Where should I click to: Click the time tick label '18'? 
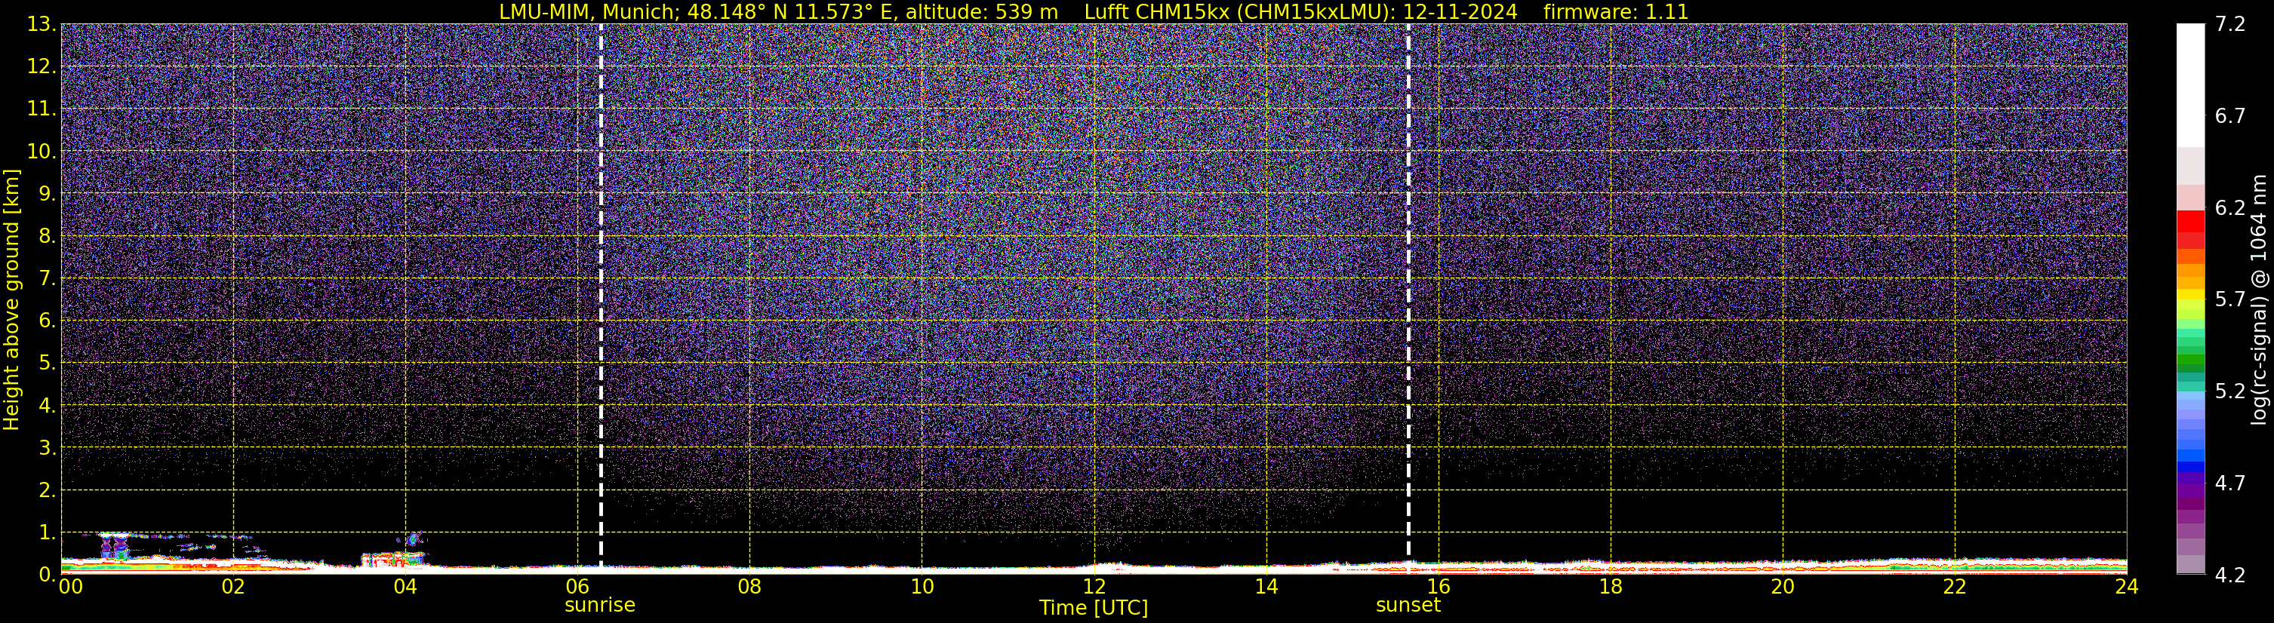[1610, 587]
